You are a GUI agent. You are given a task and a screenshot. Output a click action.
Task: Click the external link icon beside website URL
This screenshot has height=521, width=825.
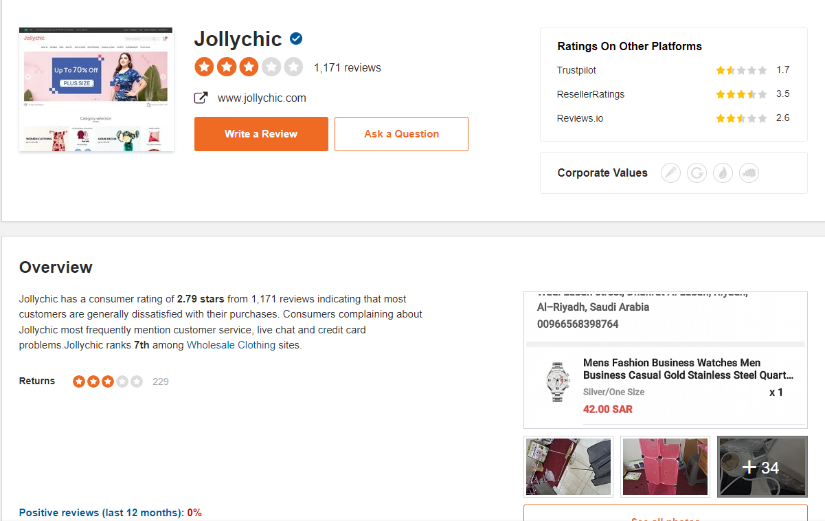(201, 98)
